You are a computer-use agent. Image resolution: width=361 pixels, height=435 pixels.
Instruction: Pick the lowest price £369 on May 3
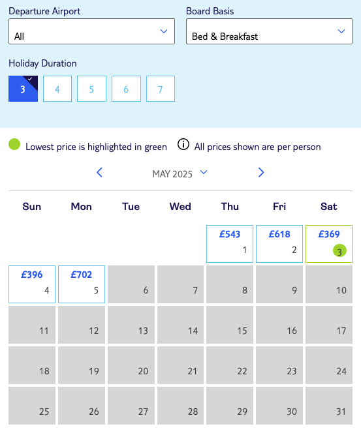pyautogui.click(x=329, y=244)
